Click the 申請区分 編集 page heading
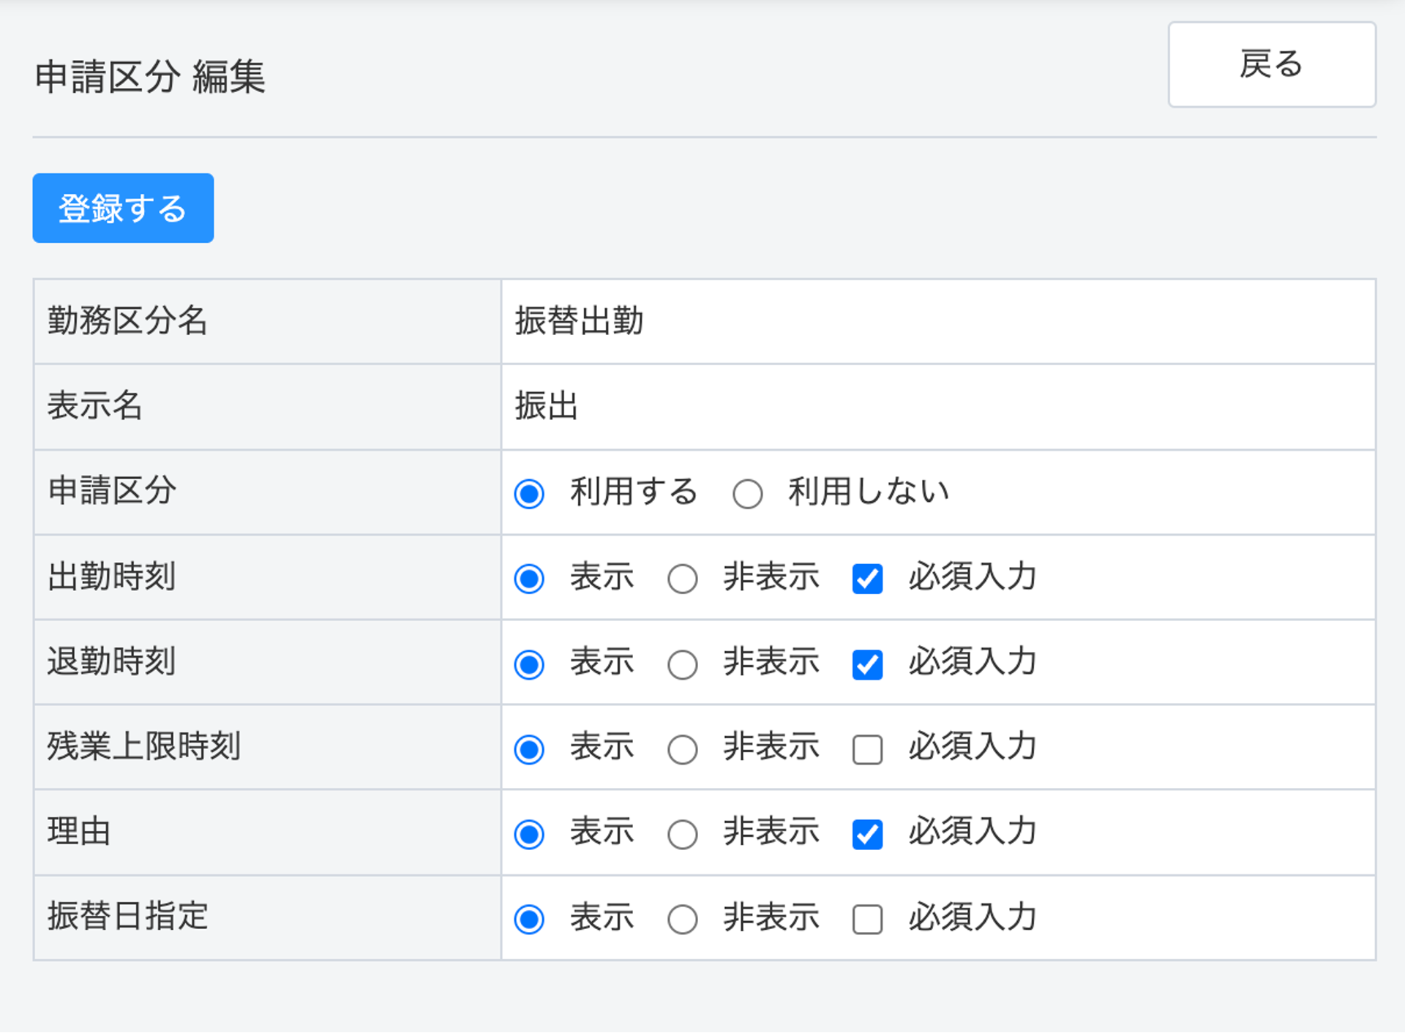 click(x=150, y=77)
